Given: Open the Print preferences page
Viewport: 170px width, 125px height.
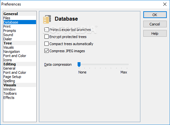Looking at the screenshot, I should [20, 26].
